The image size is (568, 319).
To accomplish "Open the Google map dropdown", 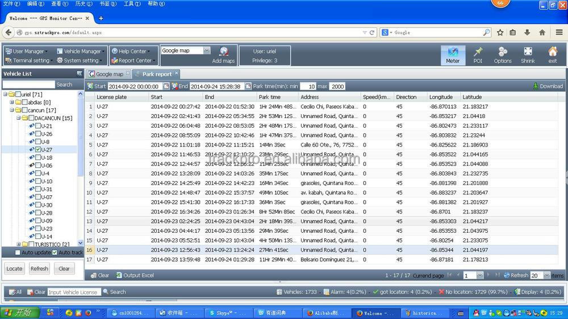I will (x=207, y=51).
